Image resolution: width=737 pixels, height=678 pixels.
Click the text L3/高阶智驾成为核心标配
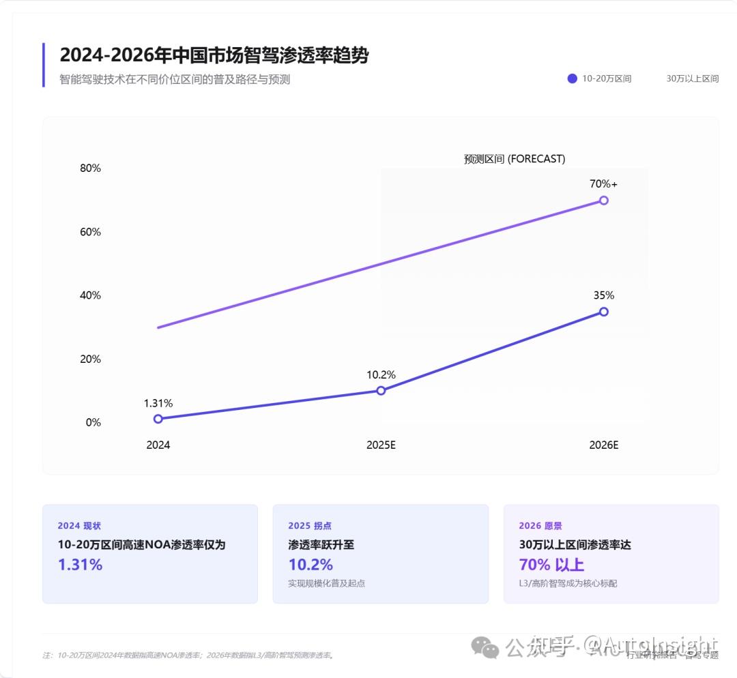click(568, 583)
